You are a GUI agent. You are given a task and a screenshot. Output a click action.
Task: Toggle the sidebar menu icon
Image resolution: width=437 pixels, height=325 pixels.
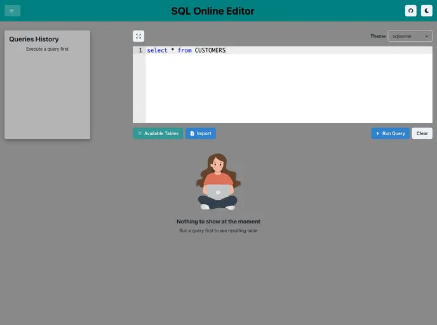pos(12,11)
